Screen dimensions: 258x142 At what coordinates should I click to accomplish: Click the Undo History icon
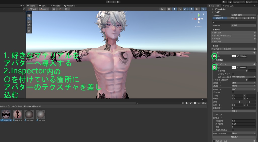[x=224, y=2]
